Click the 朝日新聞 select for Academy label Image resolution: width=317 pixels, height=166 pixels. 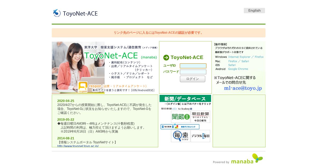pyautogui.click(x=177, y=109)
